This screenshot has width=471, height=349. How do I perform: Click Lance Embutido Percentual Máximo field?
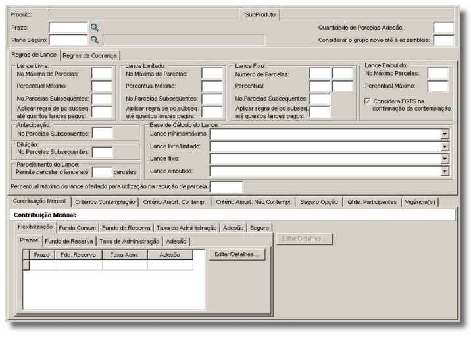click(437, 86)
